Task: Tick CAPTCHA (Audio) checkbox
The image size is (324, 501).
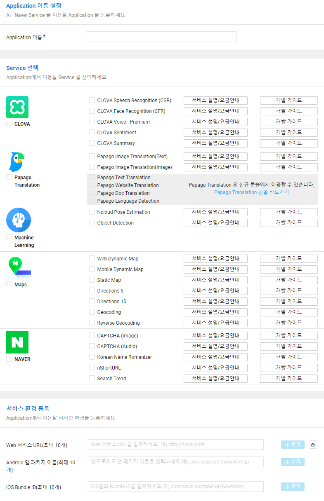Action: coord(92,346)
